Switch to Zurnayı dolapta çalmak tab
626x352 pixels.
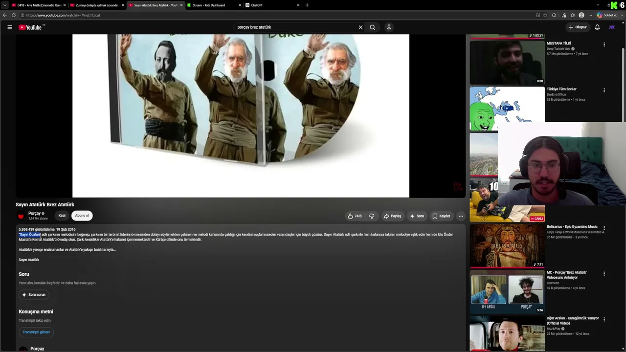click(97, 5)
